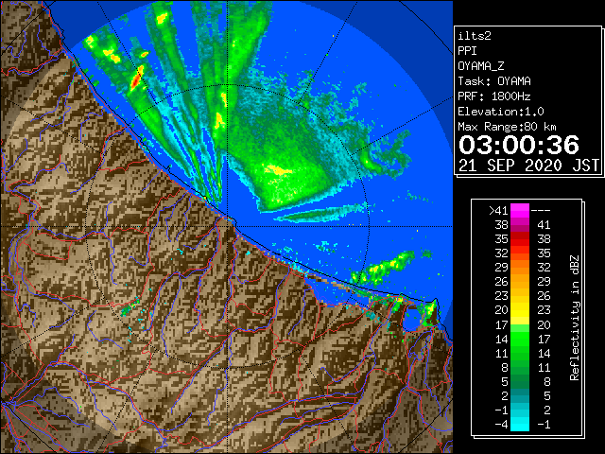Screen dimensions: 605x454
Task: Click the date 21 SEP 2020 JST
Action: pos(529,166)
